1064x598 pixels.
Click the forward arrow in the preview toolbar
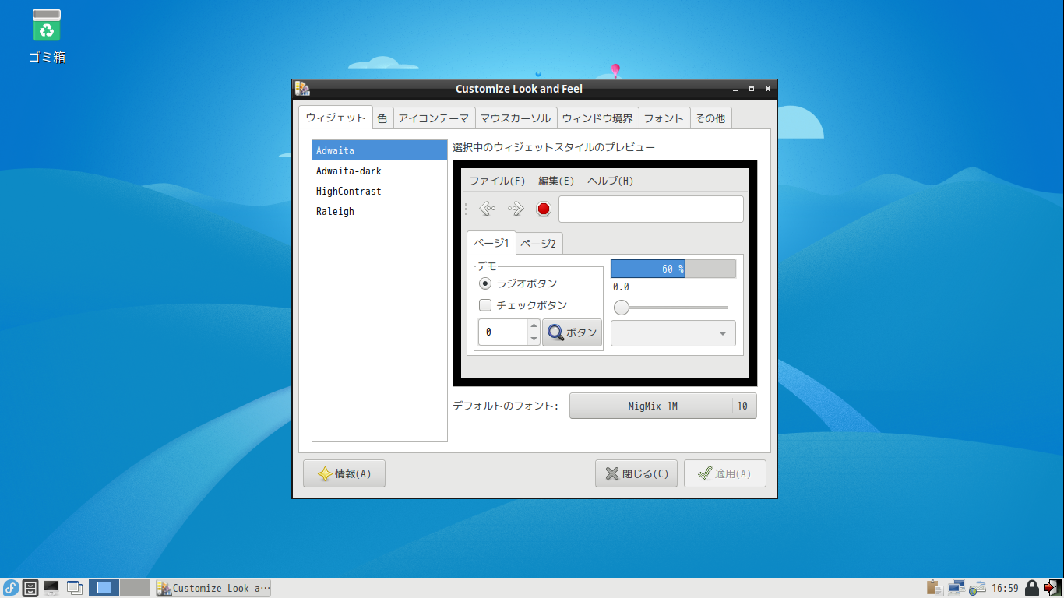coord(516,209)
